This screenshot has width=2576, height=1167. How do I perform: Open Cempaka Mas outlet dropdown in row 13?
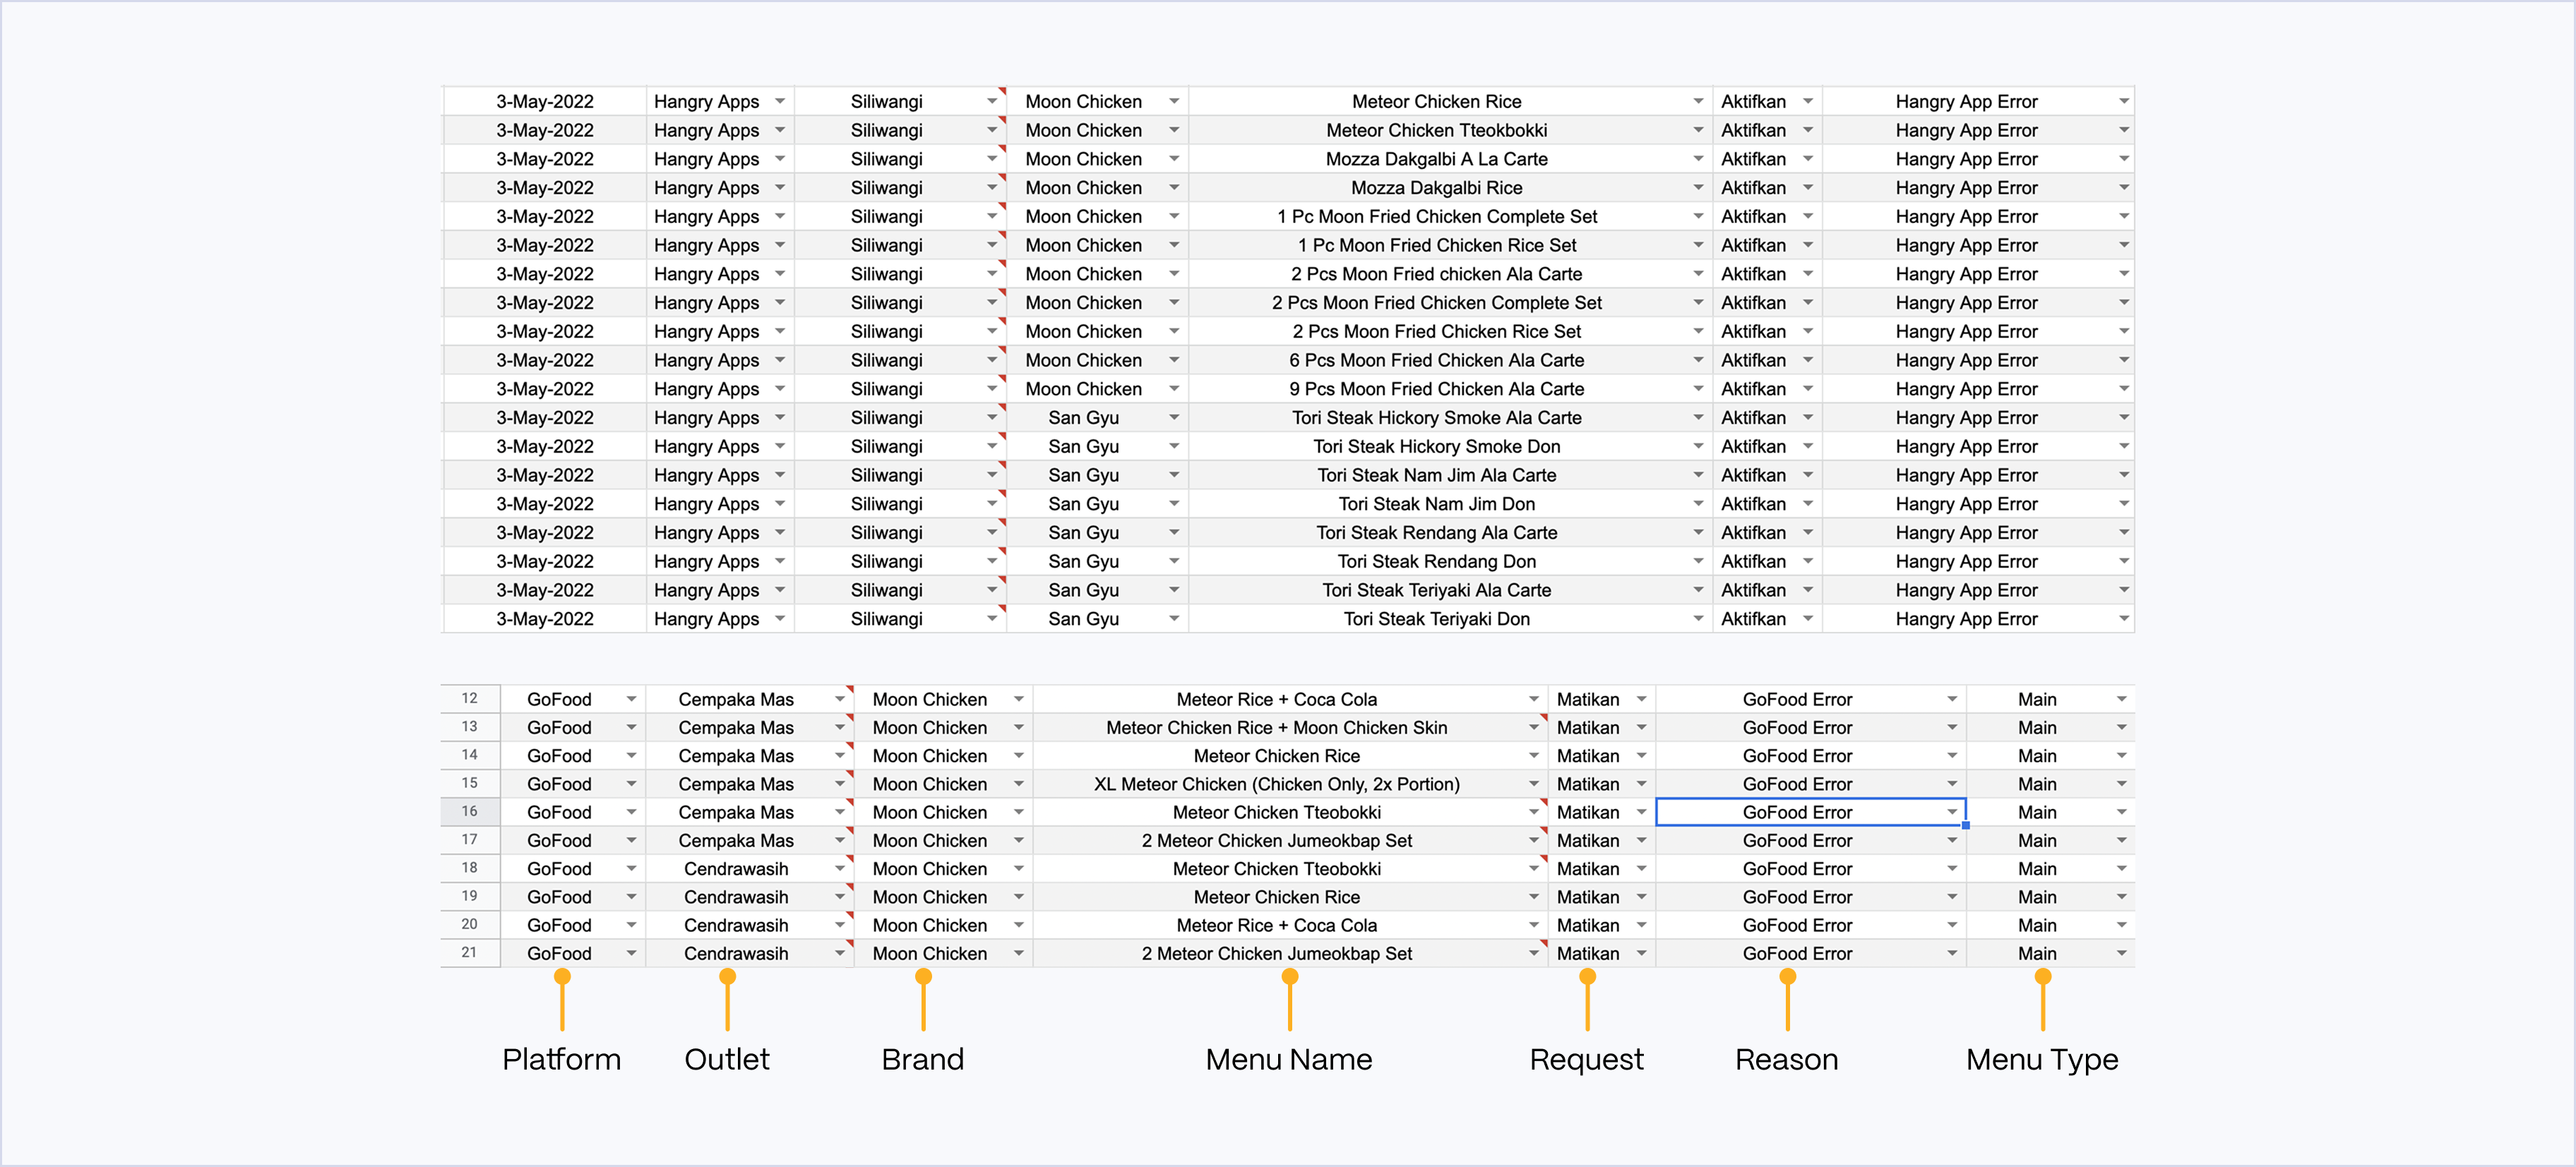pos(840,727)
